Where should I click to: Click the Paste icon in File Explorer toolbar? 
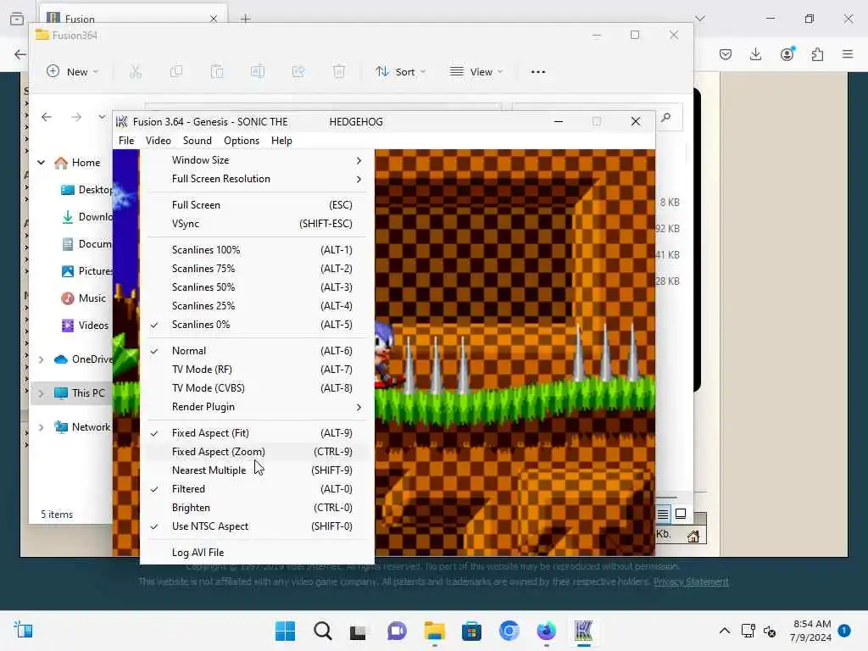[217, 71]
